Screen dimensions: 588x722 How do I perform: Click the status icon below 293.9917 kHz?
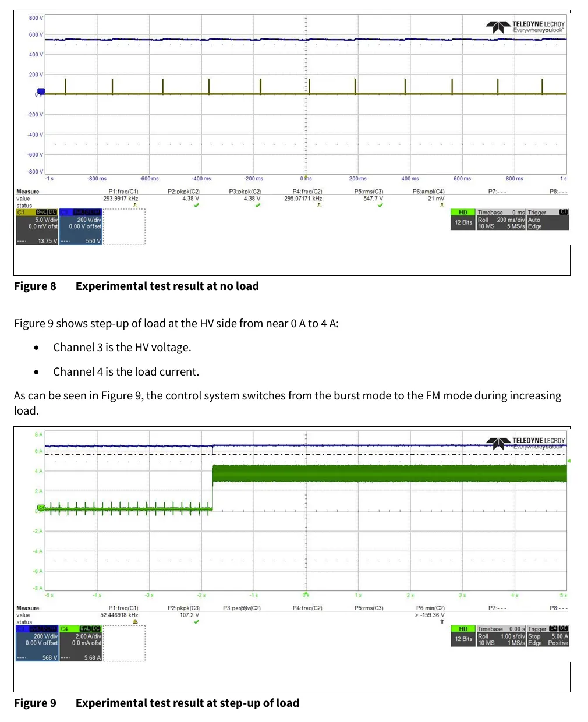click(x=135, y=206)
